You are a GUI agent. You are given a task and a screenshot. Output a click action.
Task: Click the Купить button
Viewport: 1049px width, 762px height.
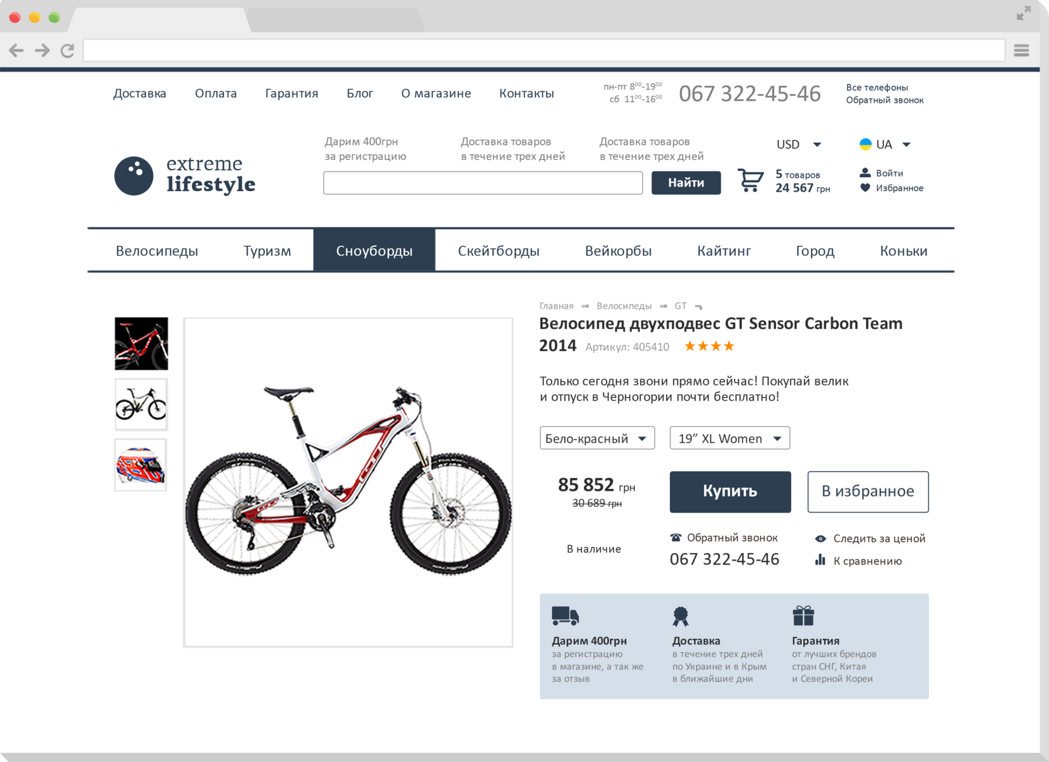pos(730,491)
